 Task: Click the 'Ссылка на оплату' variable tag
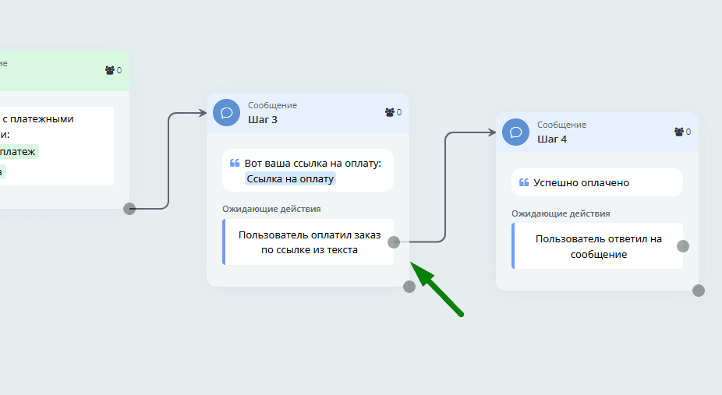[x=290, y=178]
